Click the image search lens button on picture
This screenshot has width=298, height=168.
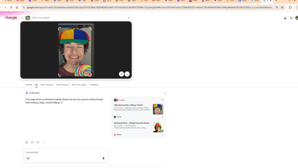click(122, 74)
